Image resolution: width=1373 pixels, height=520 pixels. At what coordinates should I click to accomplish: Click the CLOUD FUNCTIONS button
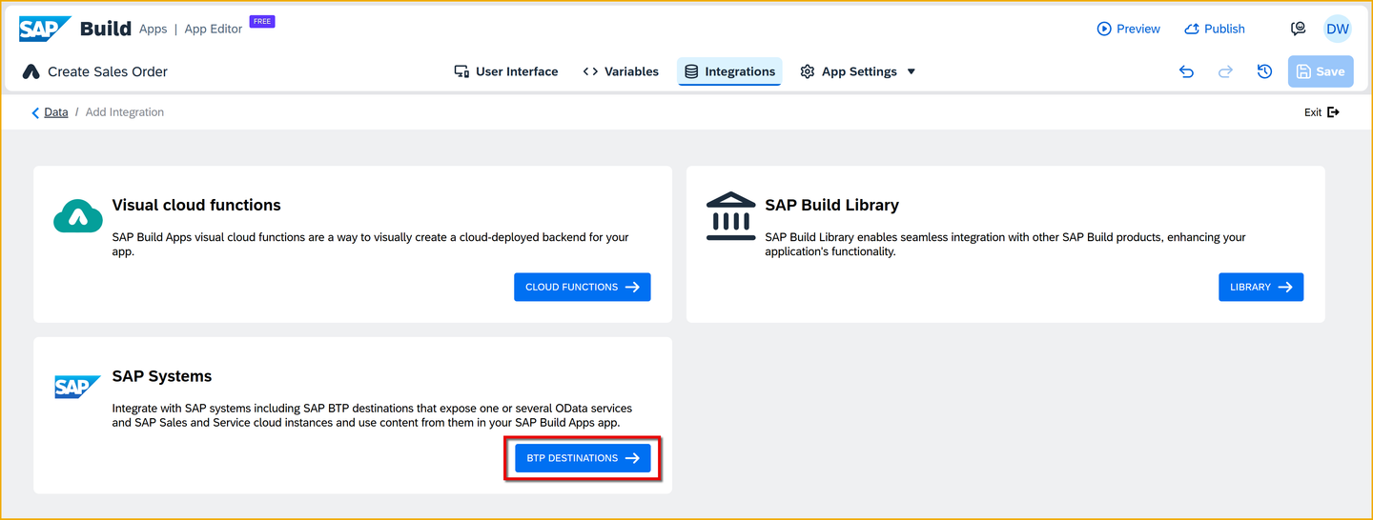(x=583, y=287)
